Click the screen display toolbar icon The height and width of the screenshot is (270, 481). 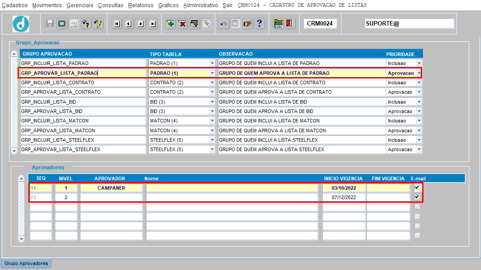(x=62, y=24)
